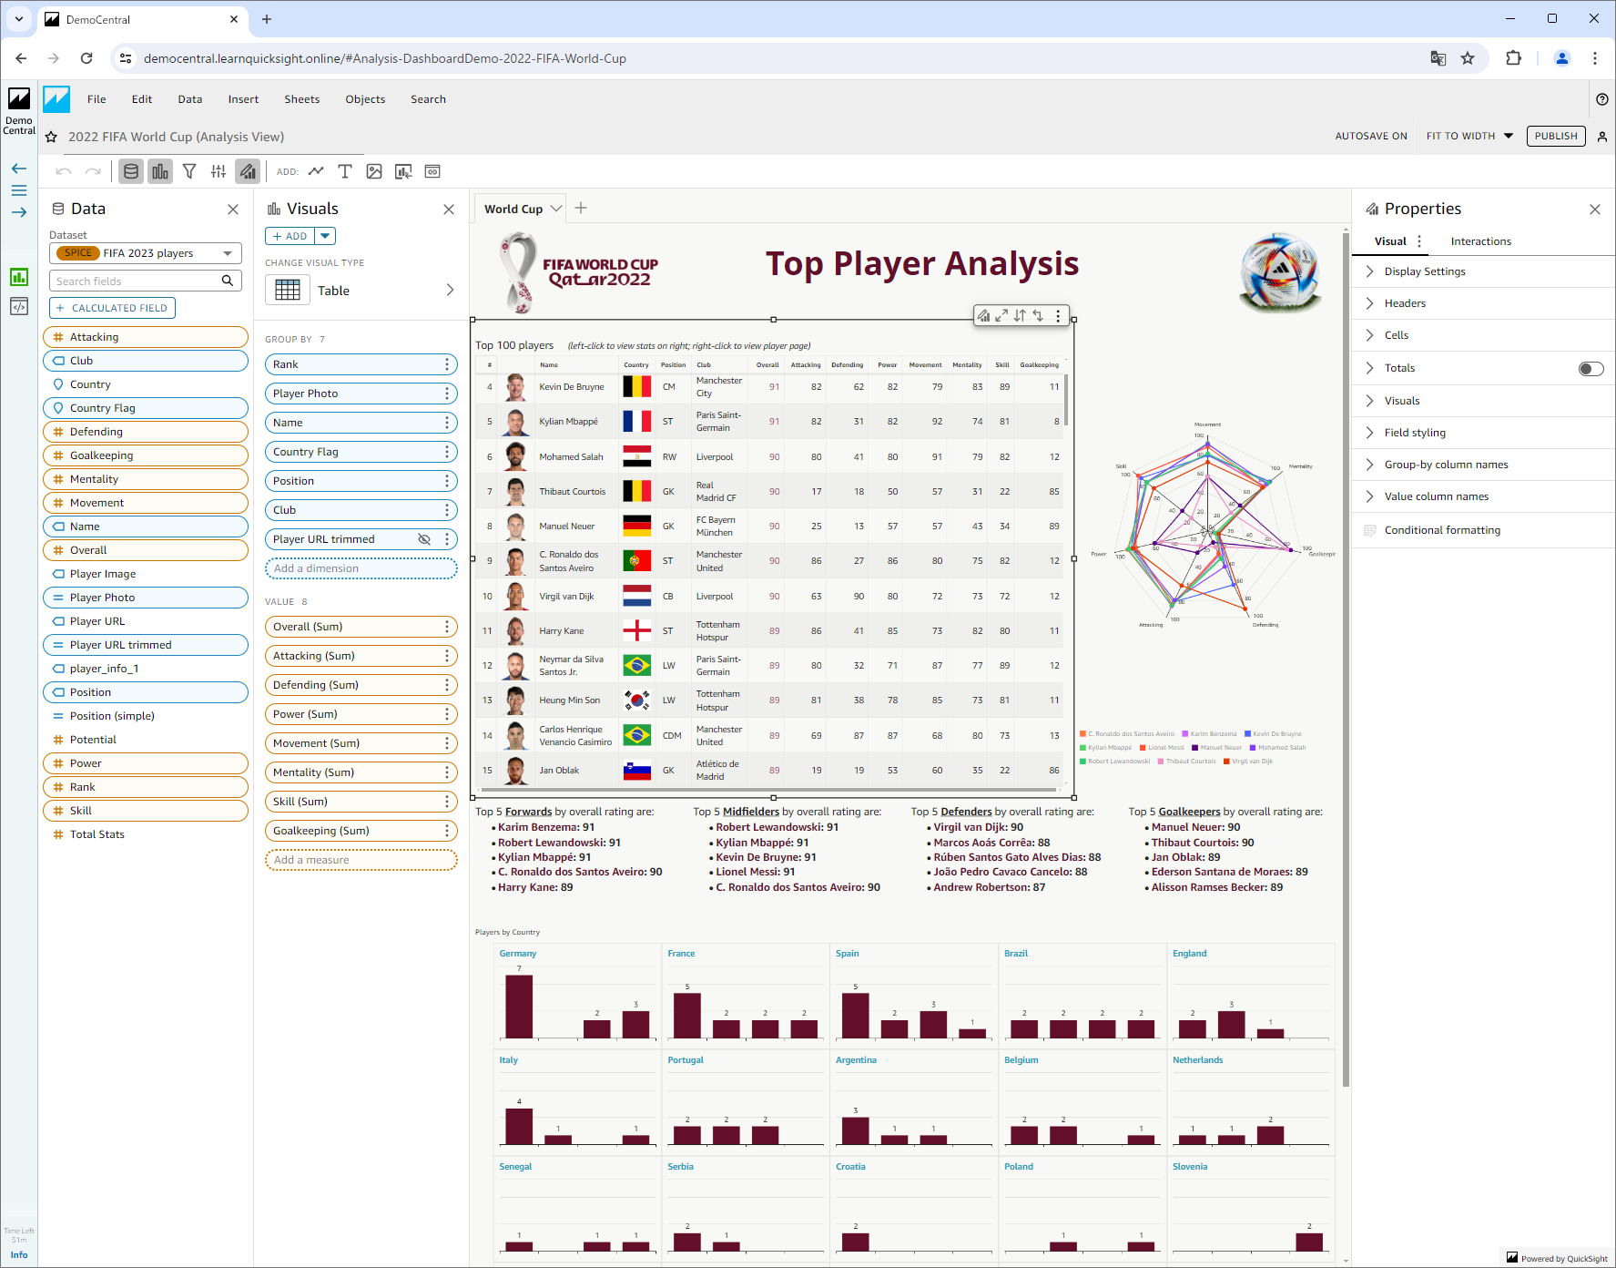
Task: Click the Goalkeepers link in Top 5 text
Action: coord(1189,812)
